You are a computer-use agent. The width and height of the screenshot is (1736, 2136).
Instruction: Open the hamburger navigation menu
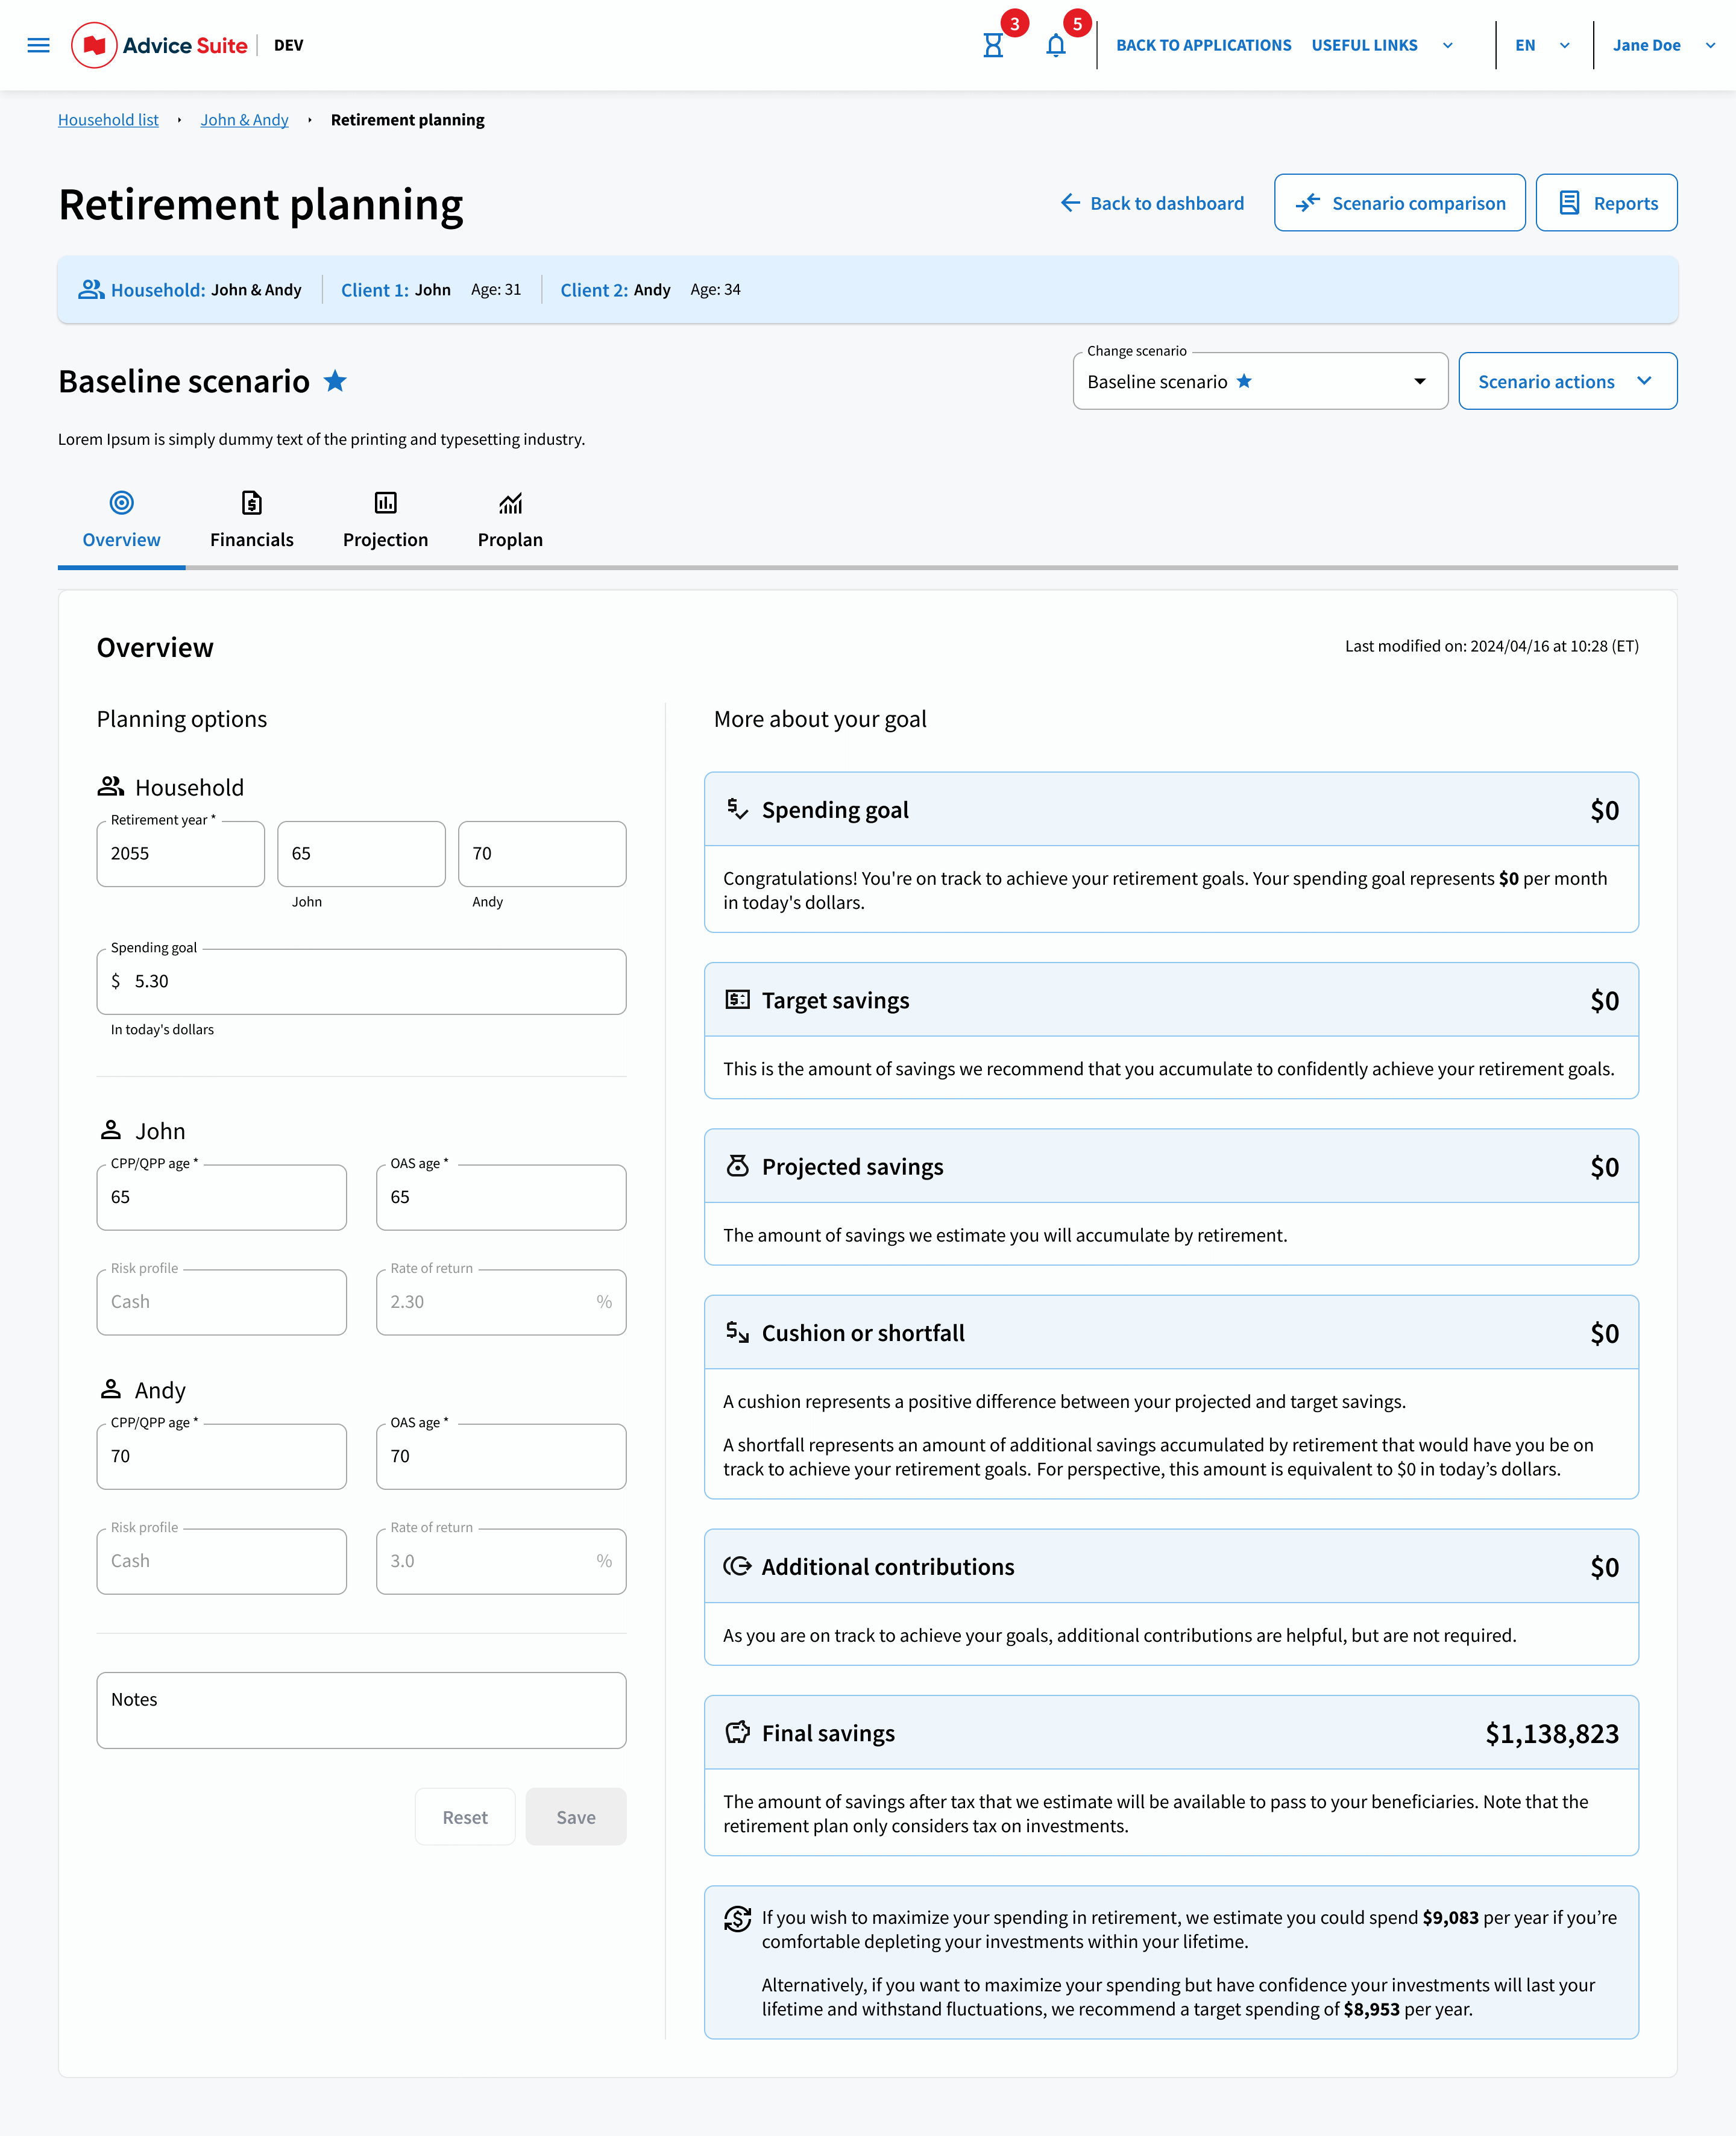[38, 45]
